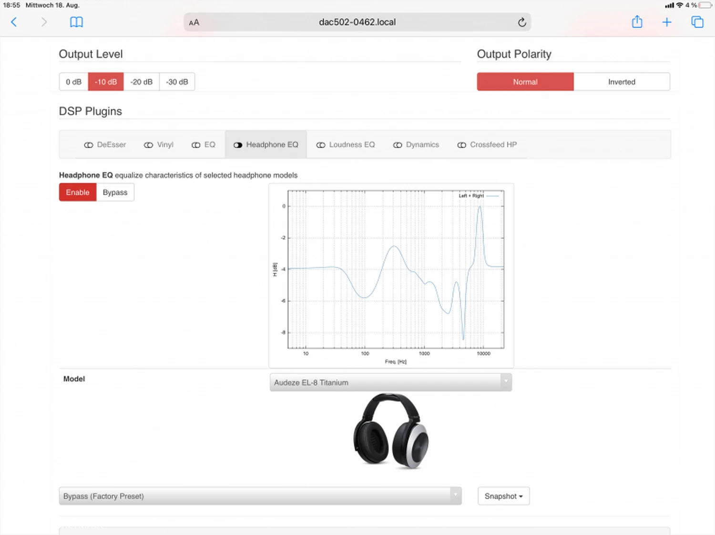This screenshot has width=715, height=535.
Task: Open a new tab with plus icon
Action: pos(667,22)
